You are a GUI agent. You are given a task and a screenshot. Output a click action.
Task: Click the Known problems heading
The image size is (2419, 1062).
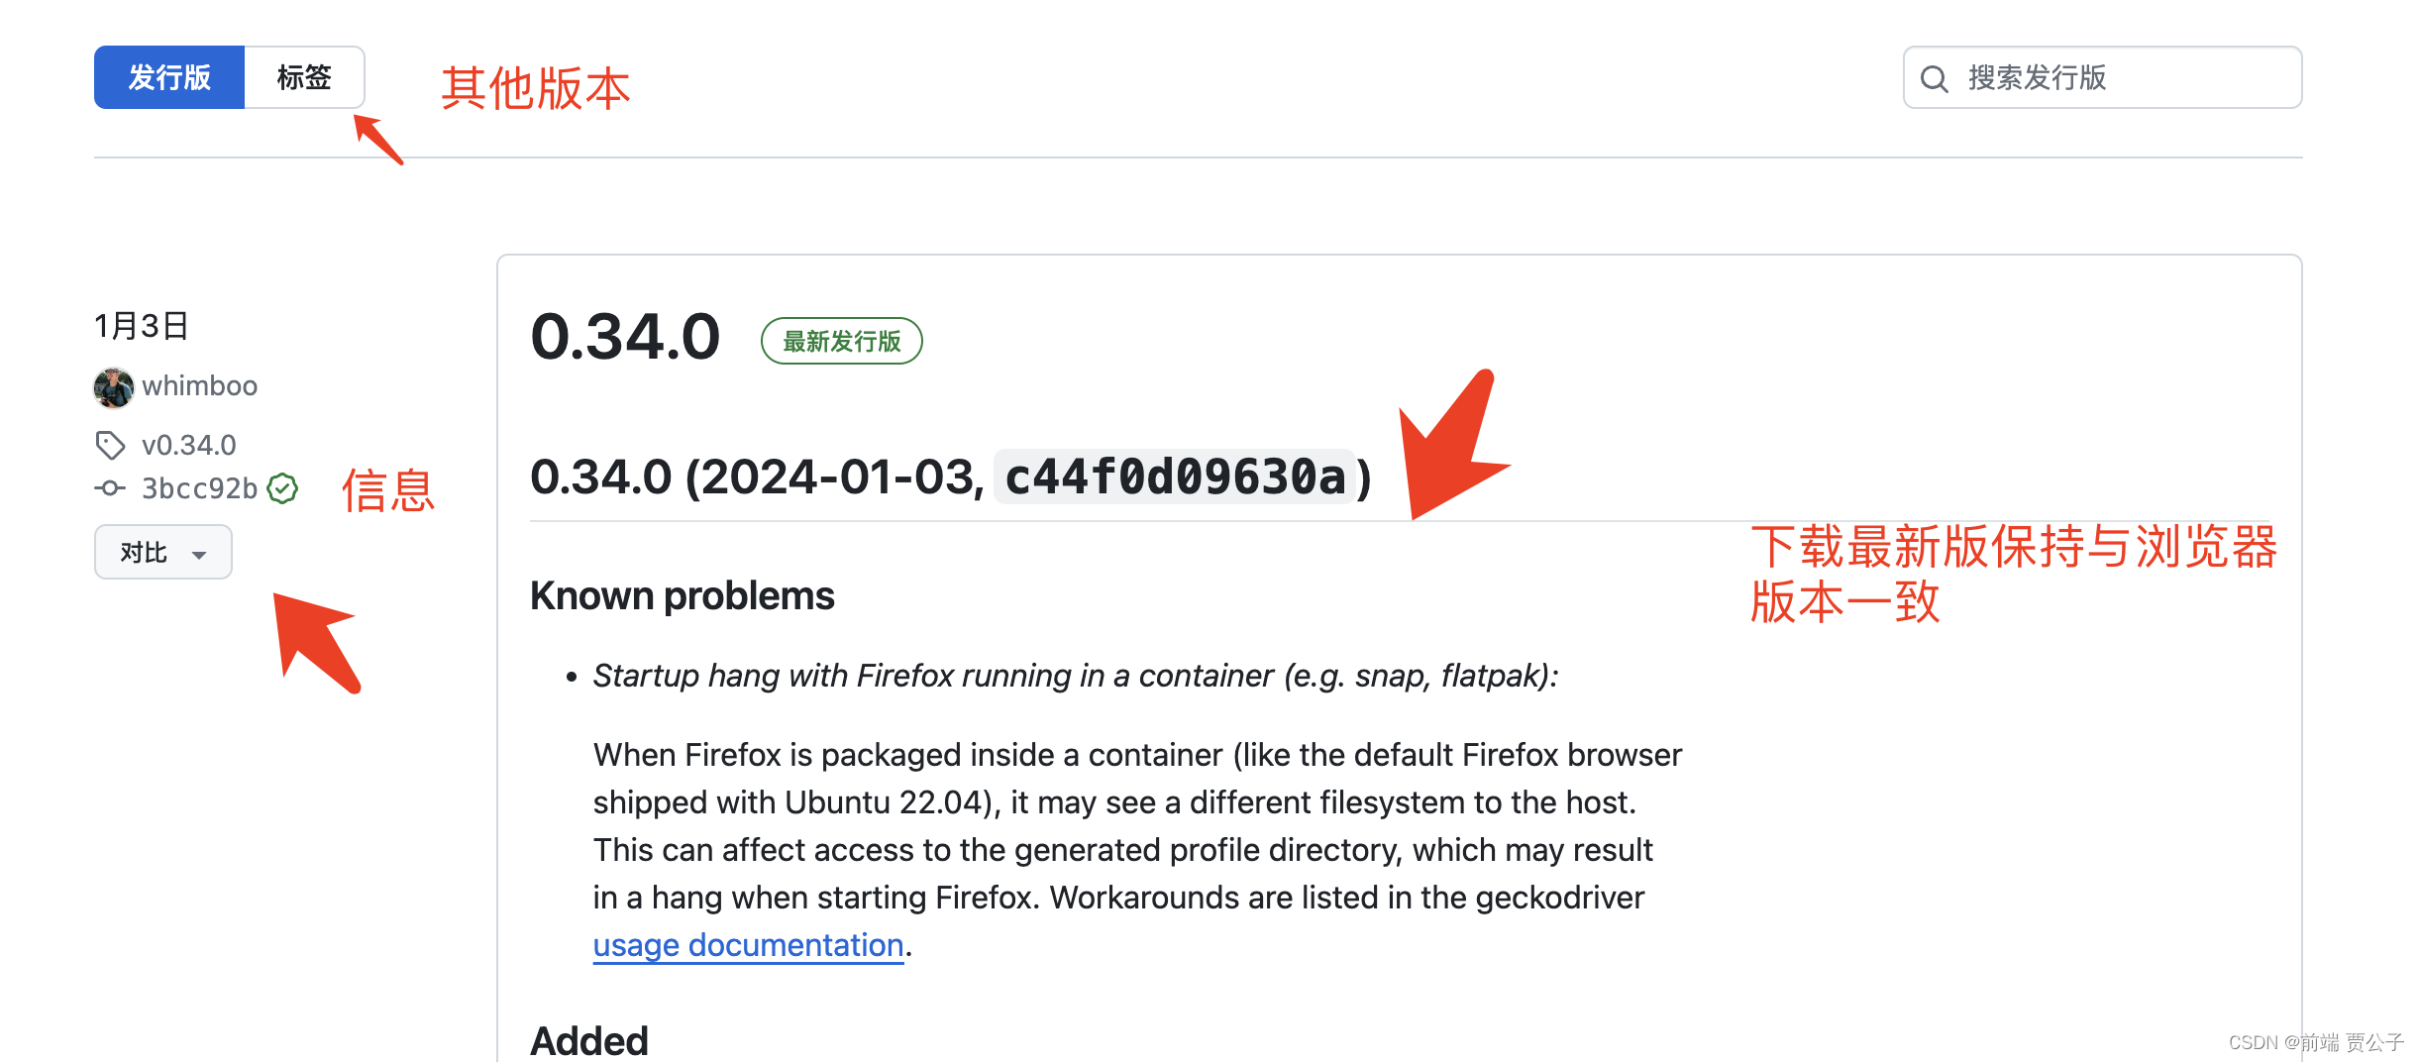(683, 596)
